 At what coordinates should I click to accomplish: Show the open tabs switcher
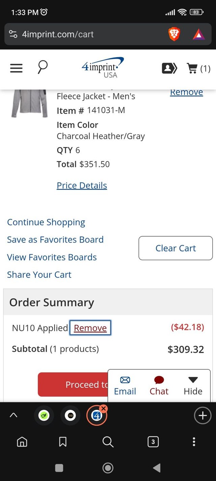point(153,441)
